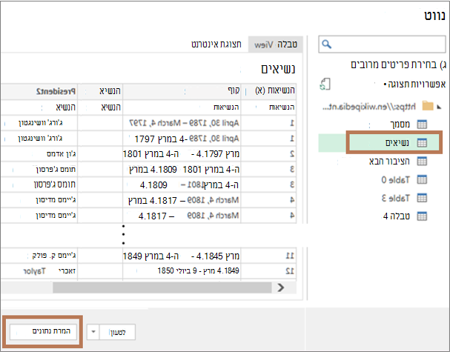
Task: Click the preview horizontal scrollbar thumb
Action: tap(162, 288)
